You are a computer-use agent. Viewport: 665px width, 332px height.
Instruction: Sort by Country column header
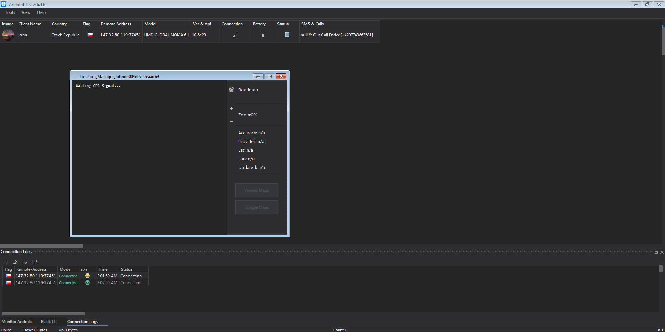pos(59,24)
